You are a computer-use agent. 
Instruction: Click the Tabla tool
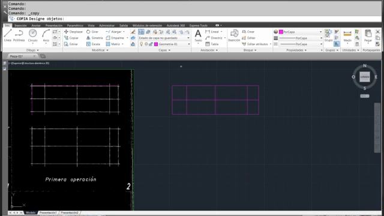point(212,44)
